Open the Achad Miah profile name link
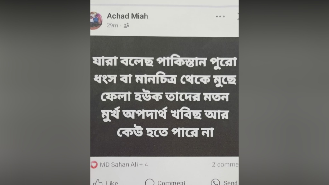 (127, 16)
